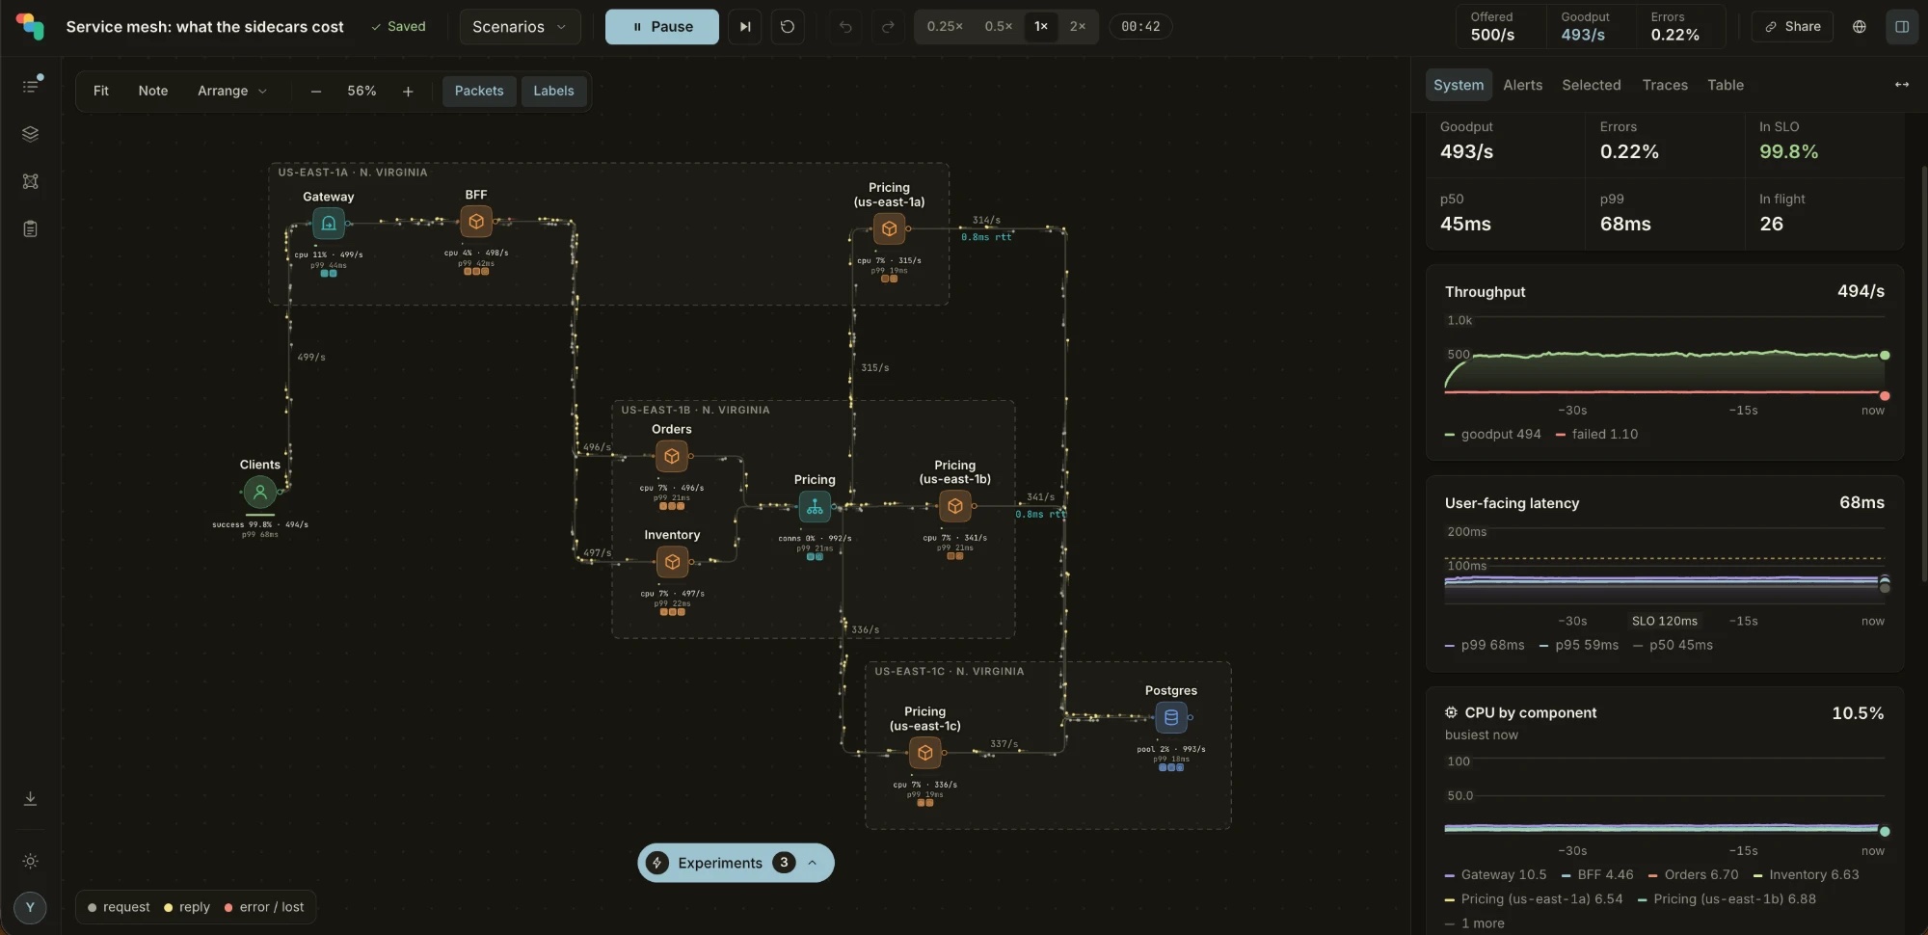Viewport: 1928px width, 935px height.
Task: Click the Share button
Action: tap(1793, 27)
